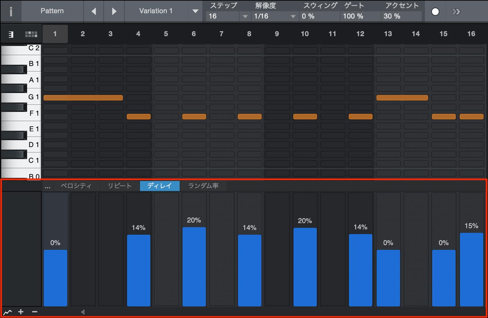Switch to the ベロシティ tab
The width and height of the screenshot is (488, 318).
[x=76, y=186]
